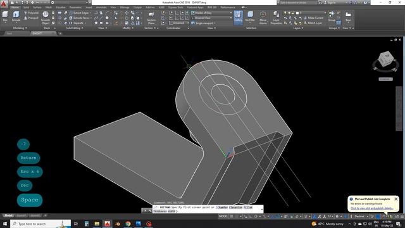Click the Separate solid editing tool

click(x=77, y=23)
